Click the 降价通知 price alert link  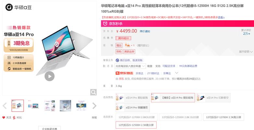tap(145, 31)
